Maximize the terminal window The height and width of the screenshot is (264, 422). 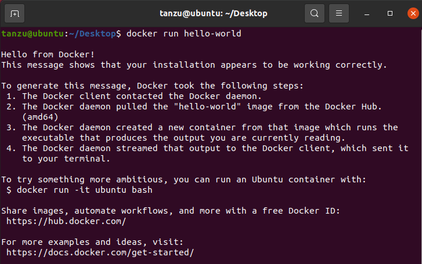(x=389, y=13)
